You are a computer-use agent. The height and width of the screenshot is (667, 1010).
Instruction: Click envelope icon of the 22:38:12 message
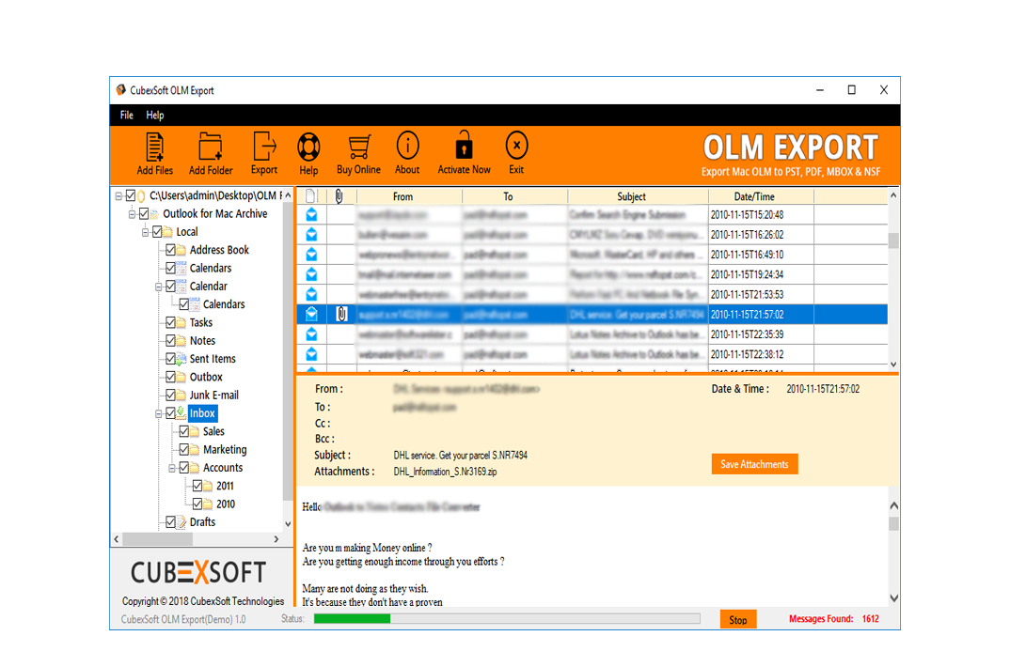click(x=312, y=354)
